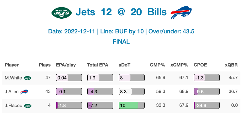Sort by CPOE column header
This screenshot has height=114, width=241.
[x=200, y=65]
